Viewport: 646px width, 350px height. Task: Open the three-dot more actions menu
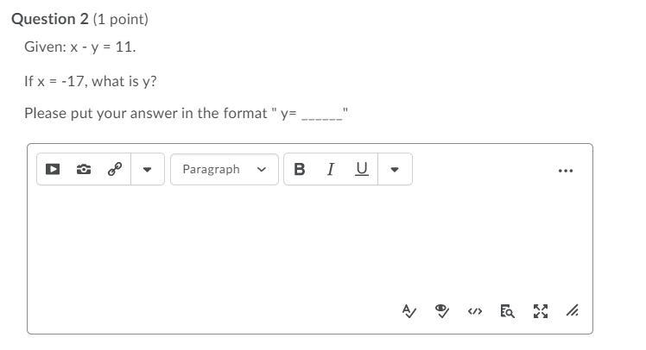[x=566, y=170]
